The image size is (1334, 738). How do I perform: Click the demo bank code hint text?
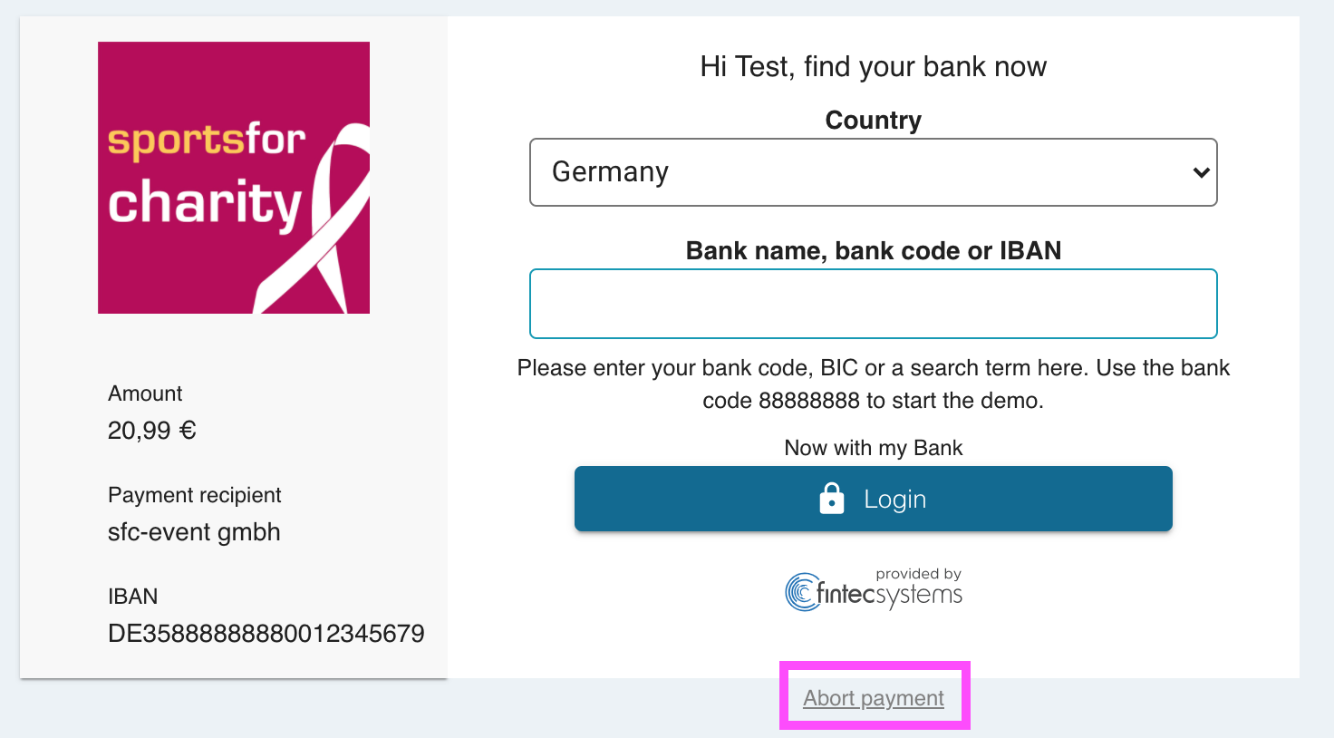[873, 384]
